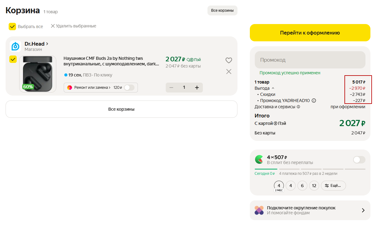Image resolution: width=380 pixels, height=226 pixels.
Task: Turn on the Split payment toggle
Action: [x=359, y=160]
